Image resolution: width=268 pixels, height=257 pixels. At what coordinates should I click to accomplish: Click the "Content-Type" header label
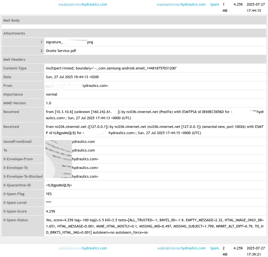(15, 68)
